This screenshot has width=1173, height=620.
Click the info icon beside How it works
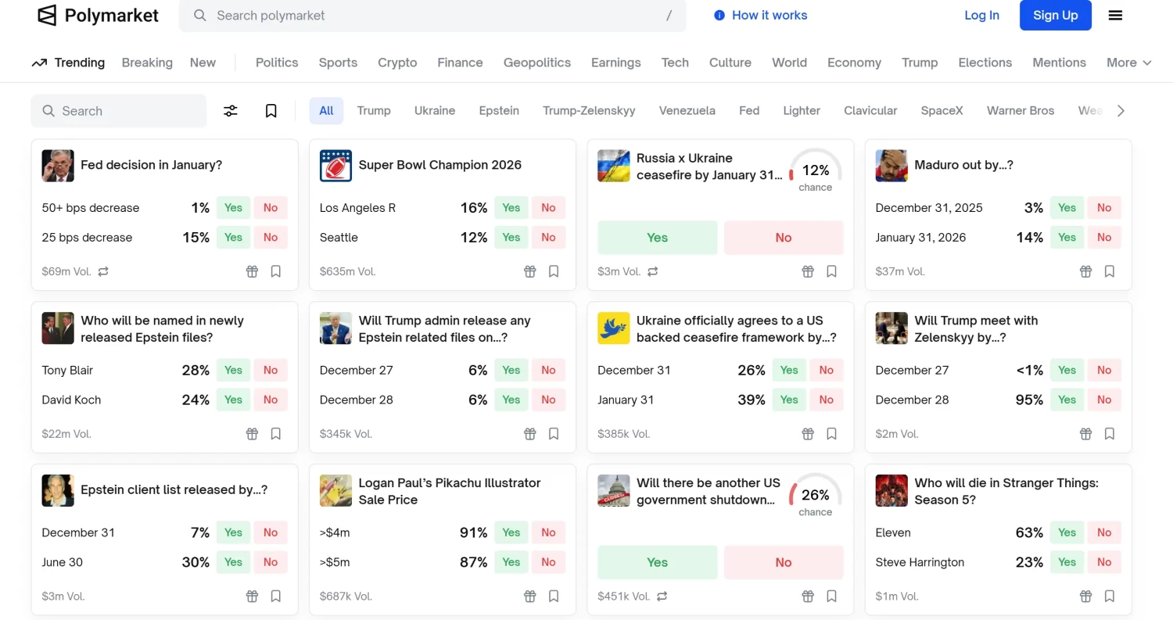[719, 15]
